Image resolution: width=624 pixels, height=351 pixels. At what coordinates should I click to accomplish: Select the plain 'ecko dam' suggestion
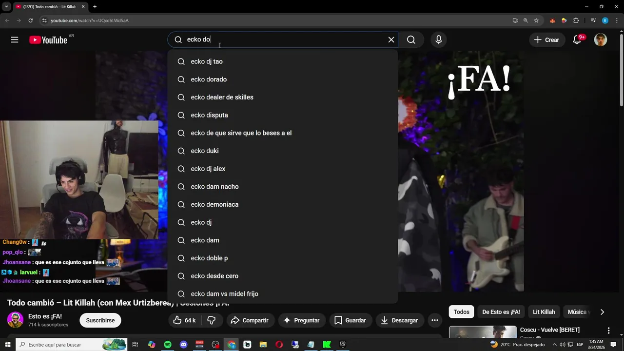point(283,240)
